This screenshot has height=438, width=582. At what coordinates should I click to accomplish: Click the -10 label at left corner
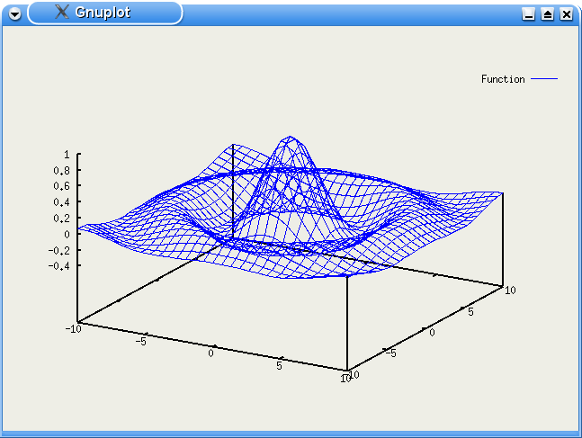tap(73, 329)
